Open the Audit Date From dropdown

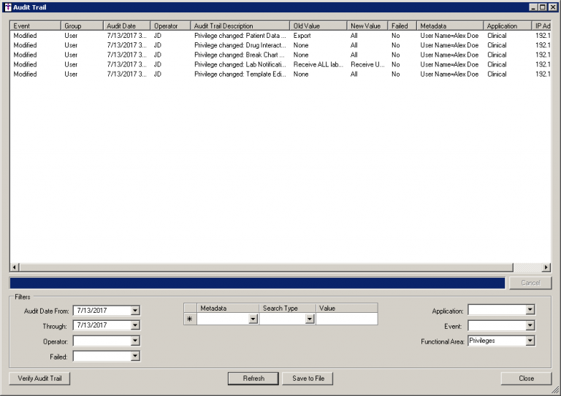tap(135, 311)
